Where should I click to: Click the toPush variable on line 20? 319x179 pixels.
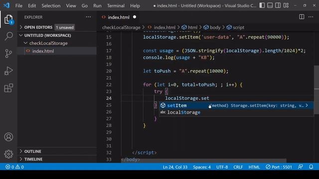pos(162,71)
